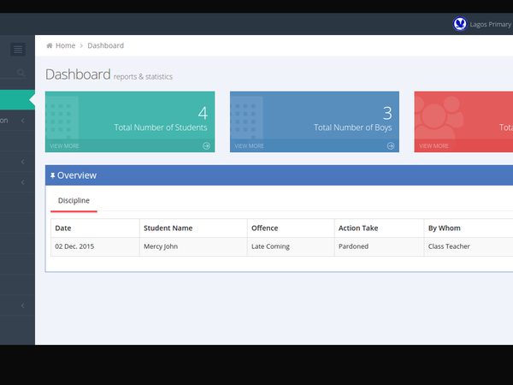The image size is (513, 385).
Task: Click the Home breadcrumb link
Action: pos(65,45)
